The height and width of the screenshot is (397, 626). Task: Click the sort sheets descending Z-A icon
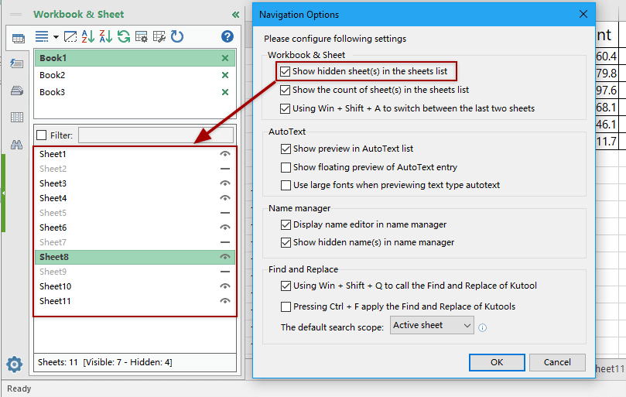point(105,36)
